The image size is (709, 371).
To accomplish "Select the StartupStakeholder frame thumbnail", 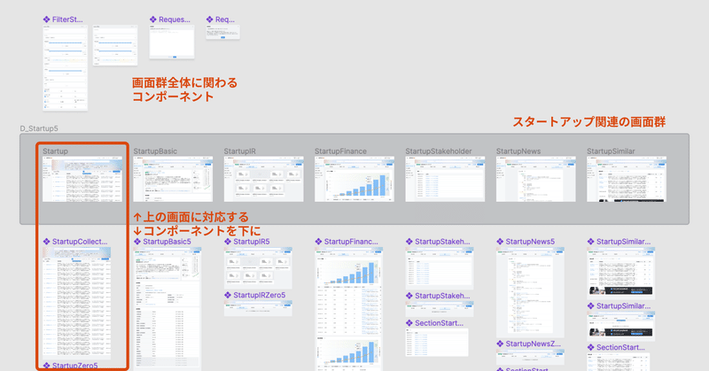I will (445, 180).
